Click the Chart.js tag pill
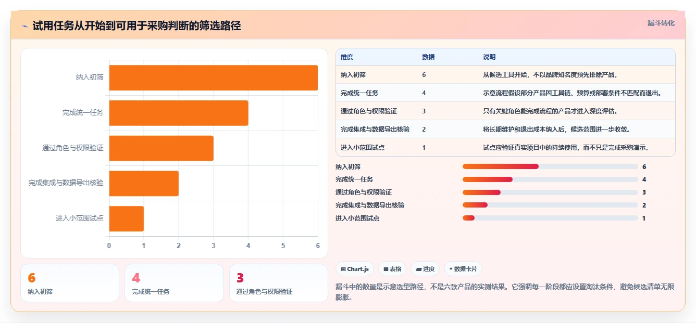 point(355,269)
